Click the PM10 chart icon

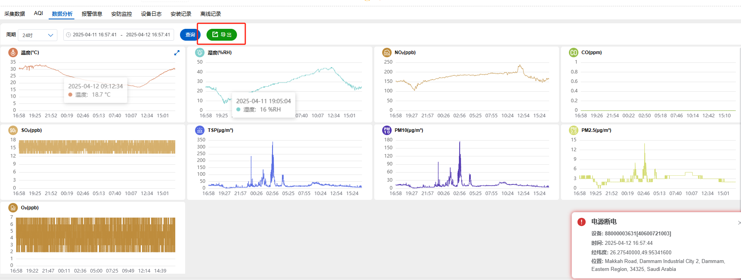387,130
